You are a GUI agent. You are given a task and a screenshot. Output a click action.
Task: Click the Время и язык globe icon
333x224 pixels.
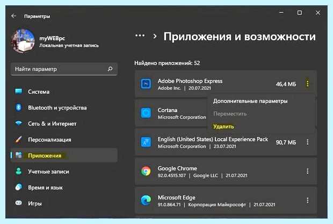point(19,187)
